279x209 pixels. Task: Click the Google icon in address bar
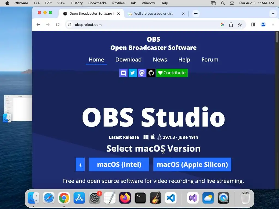click(x=222, y=24)
